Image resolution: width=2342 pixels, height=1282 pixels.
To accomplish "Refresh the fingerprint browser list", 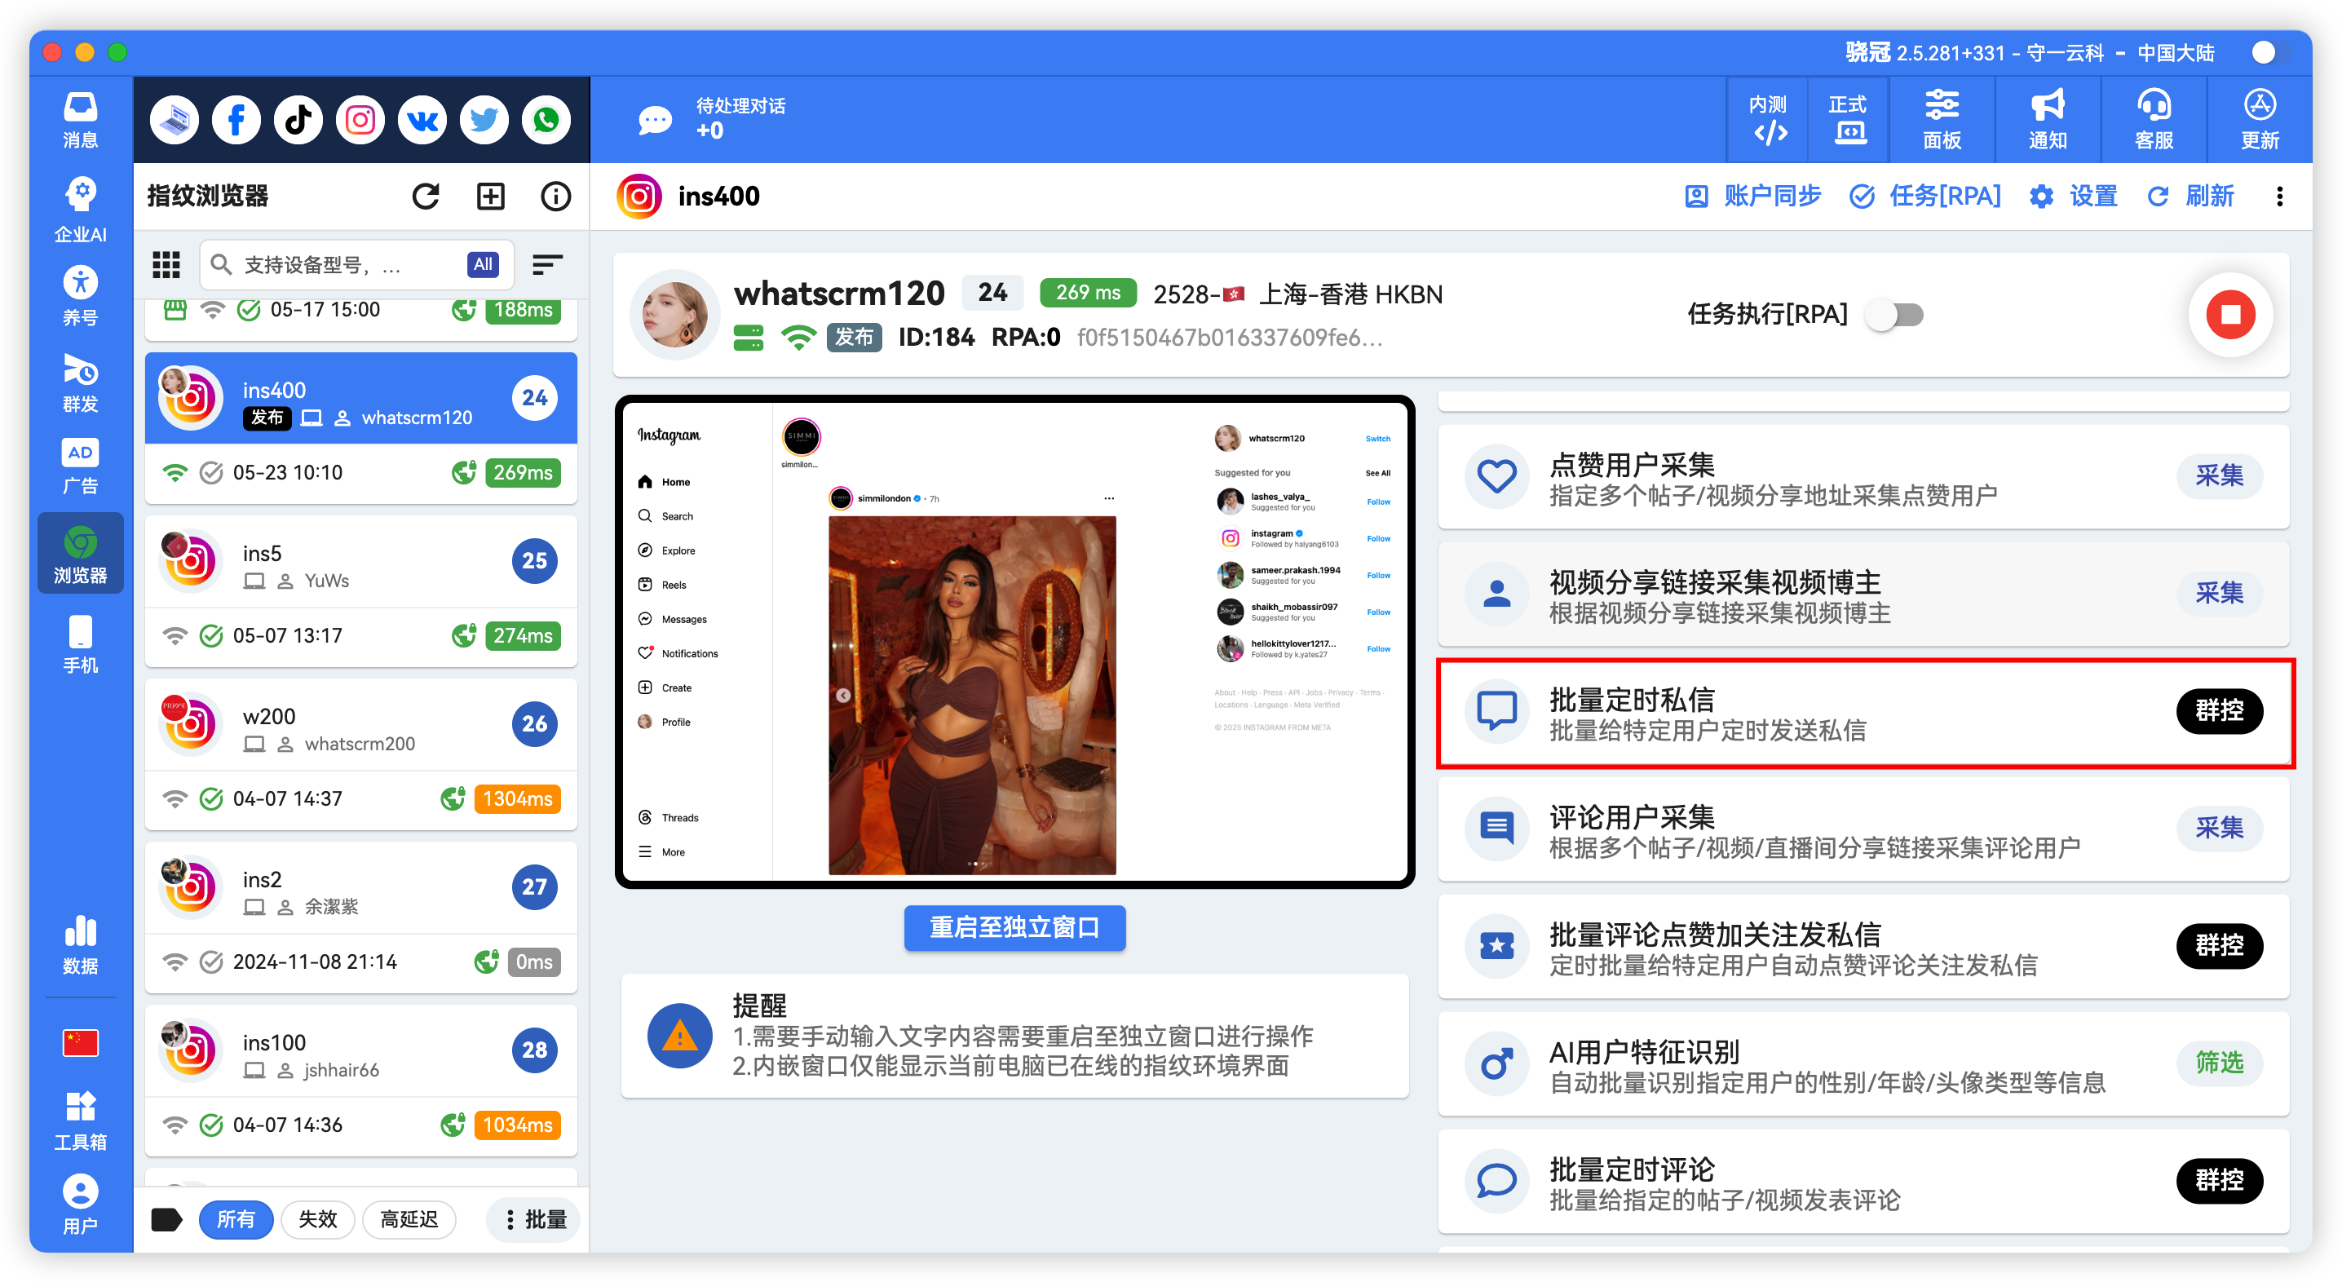I will [426, 196].
